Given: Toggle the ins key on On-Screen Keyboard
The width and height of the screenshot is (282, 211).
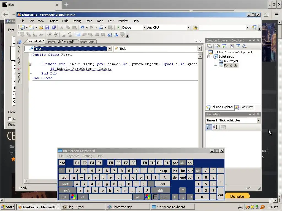Looking at the screenshot, I should point(175,171).
